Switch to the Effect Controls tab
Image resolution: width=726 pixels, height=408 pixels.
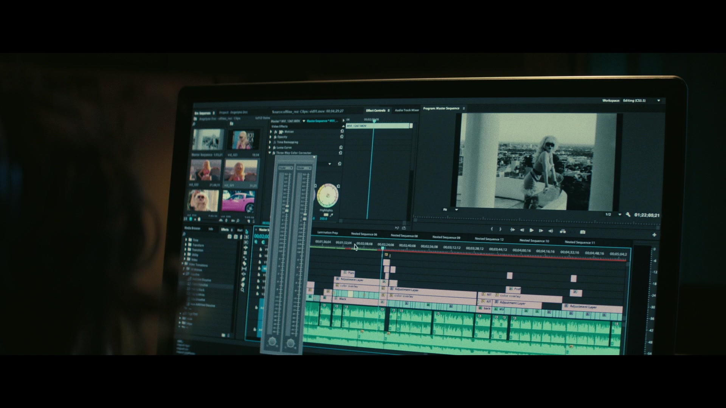(x=375, y=110)
